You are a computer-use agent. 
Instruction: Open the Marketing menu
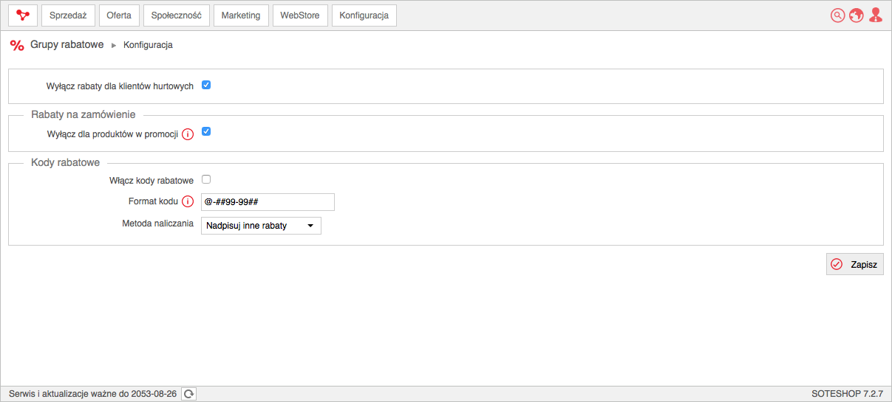[241, 15]
